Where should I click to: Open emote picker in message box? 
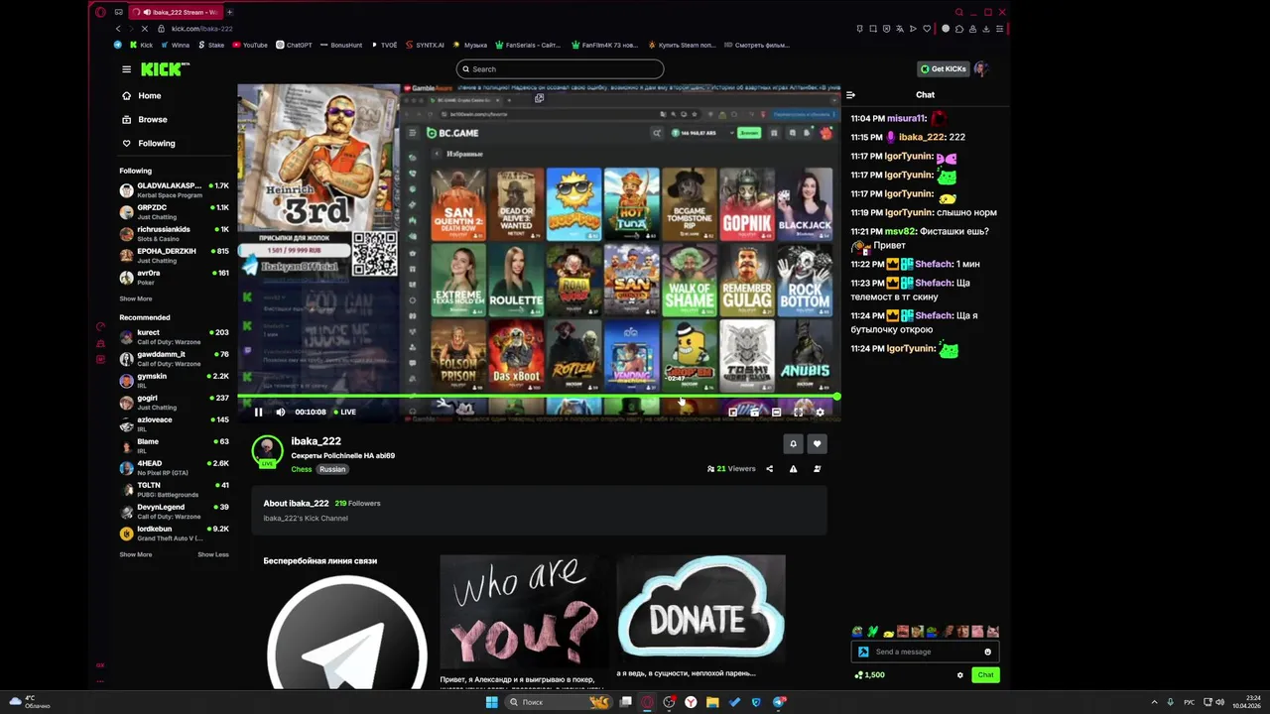[x=987, y=652]
